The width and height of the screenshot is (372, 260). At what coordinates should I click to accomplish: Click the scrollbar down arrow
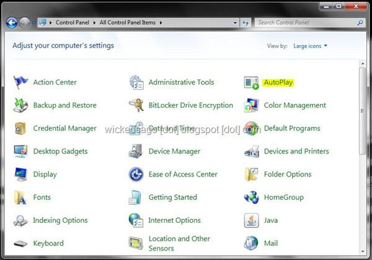click(363, 251)
